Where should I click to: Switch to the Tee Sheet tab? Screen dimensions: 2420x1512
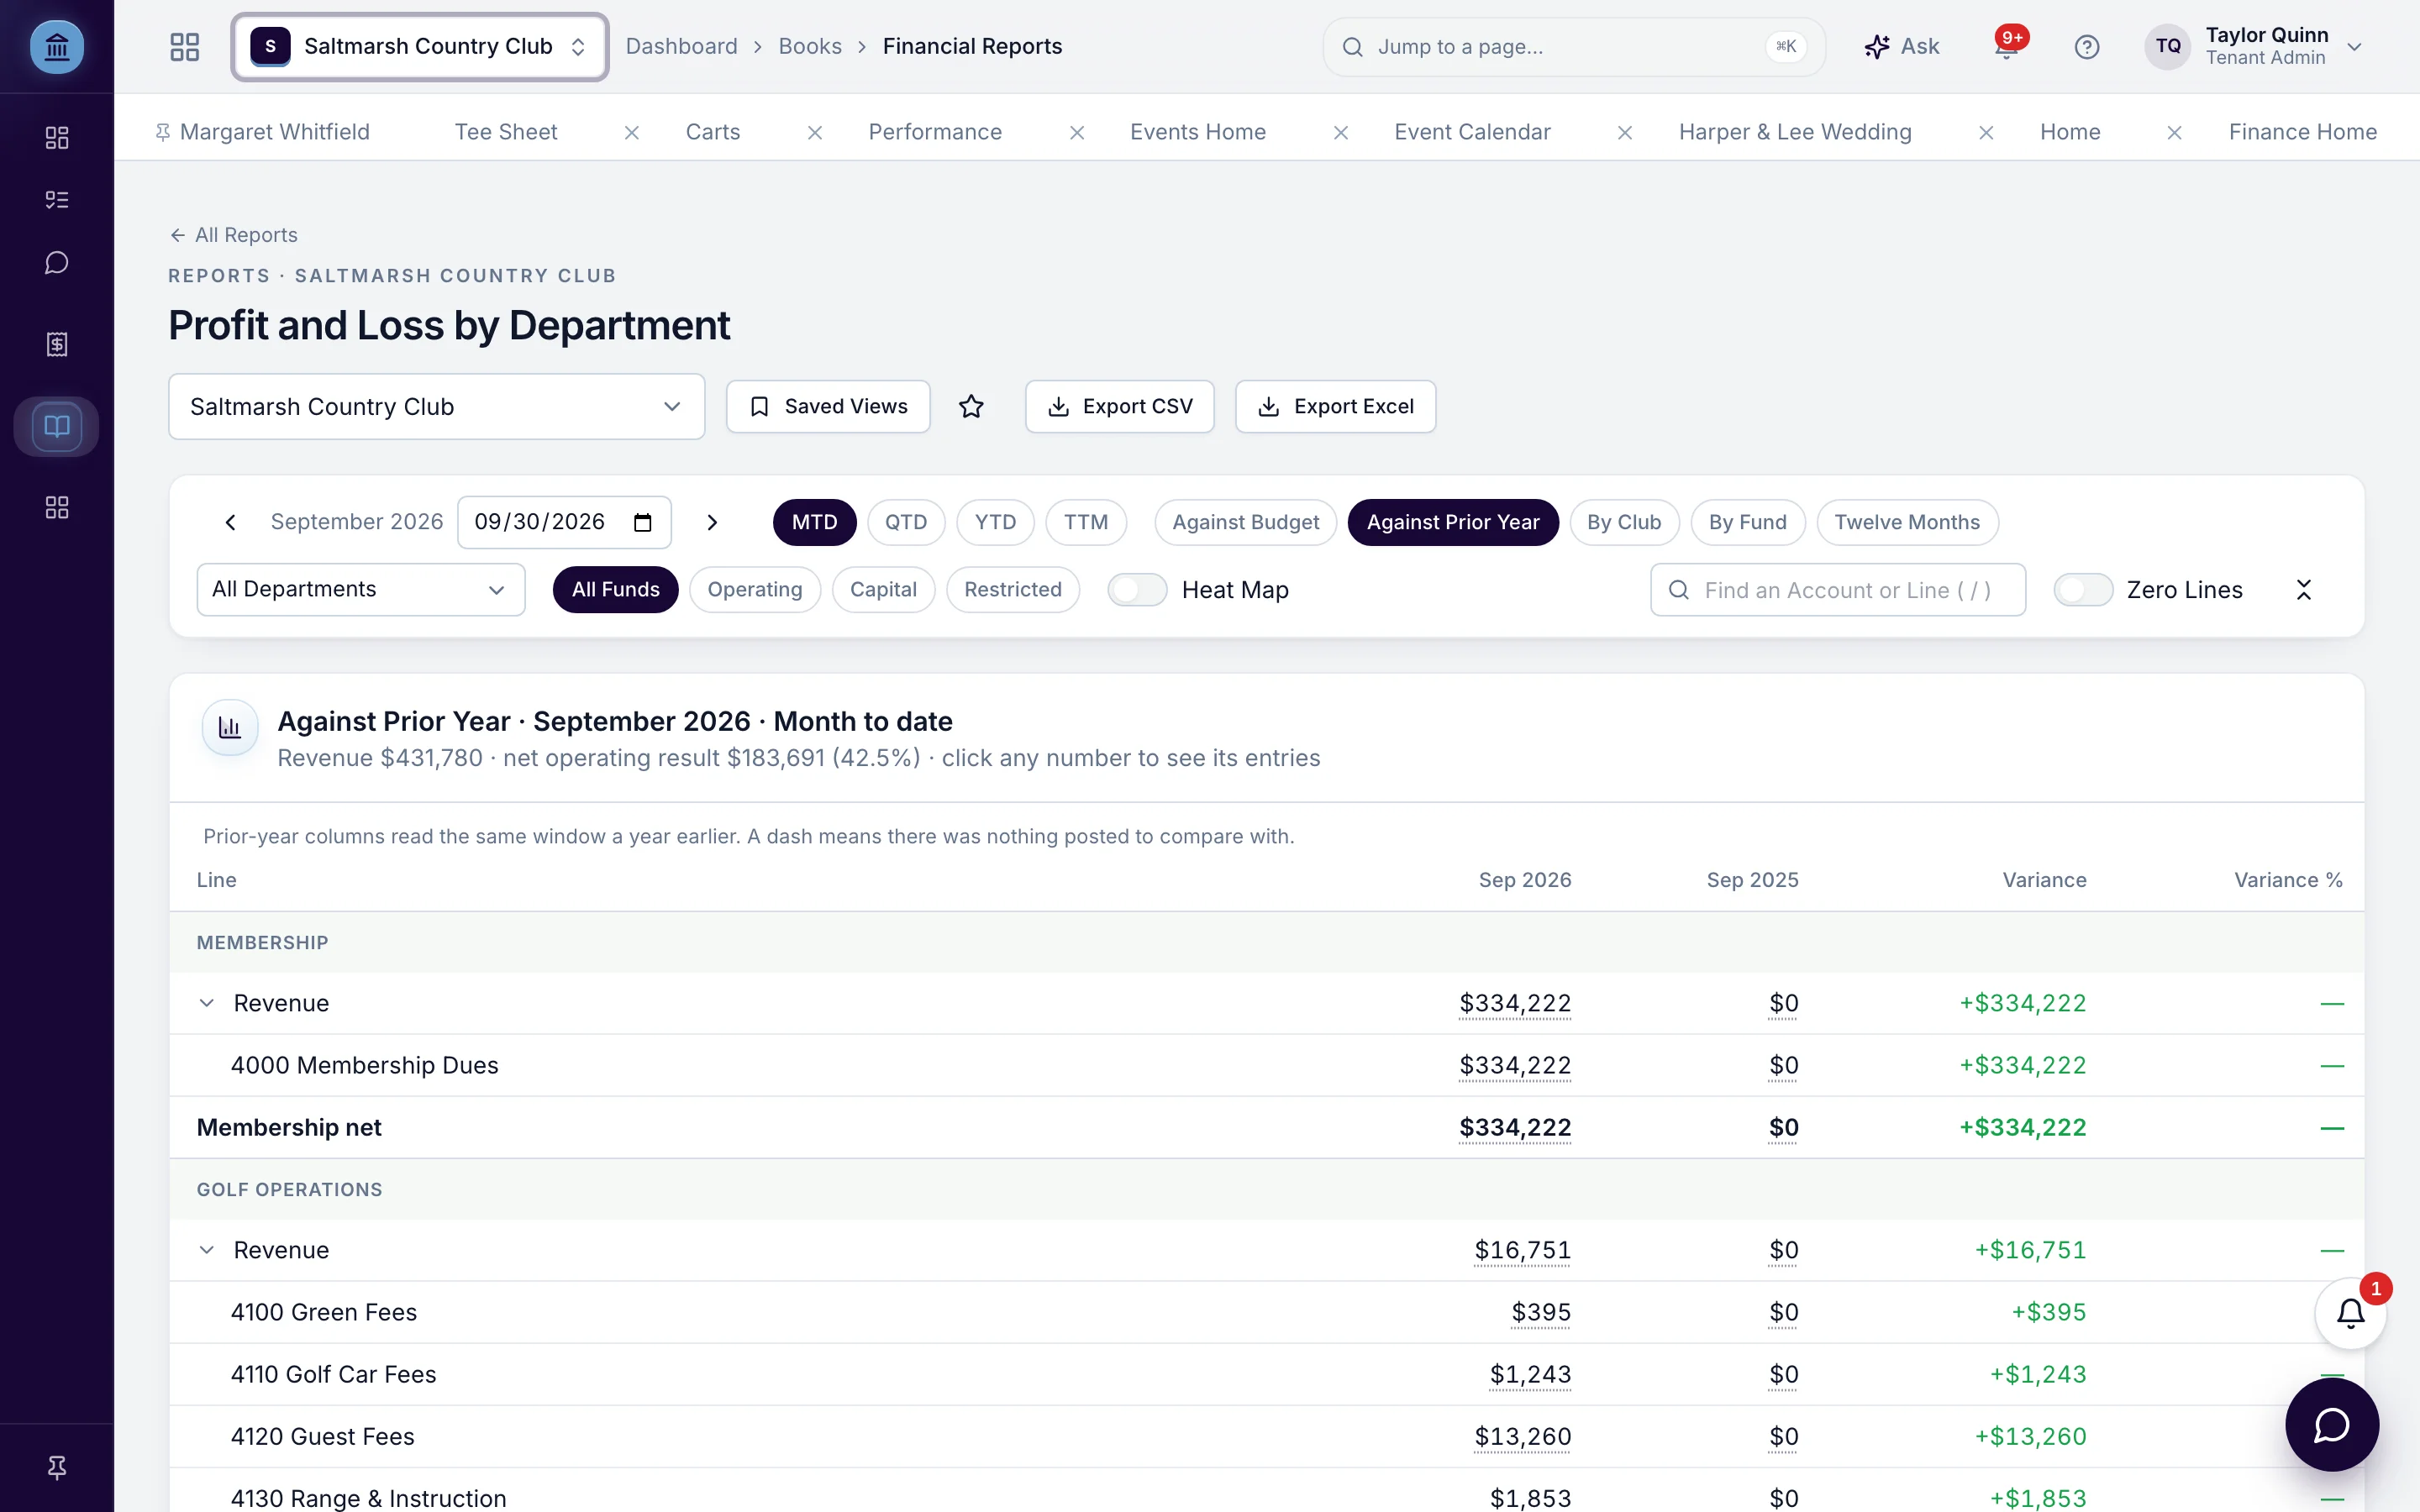coord(506,132)
